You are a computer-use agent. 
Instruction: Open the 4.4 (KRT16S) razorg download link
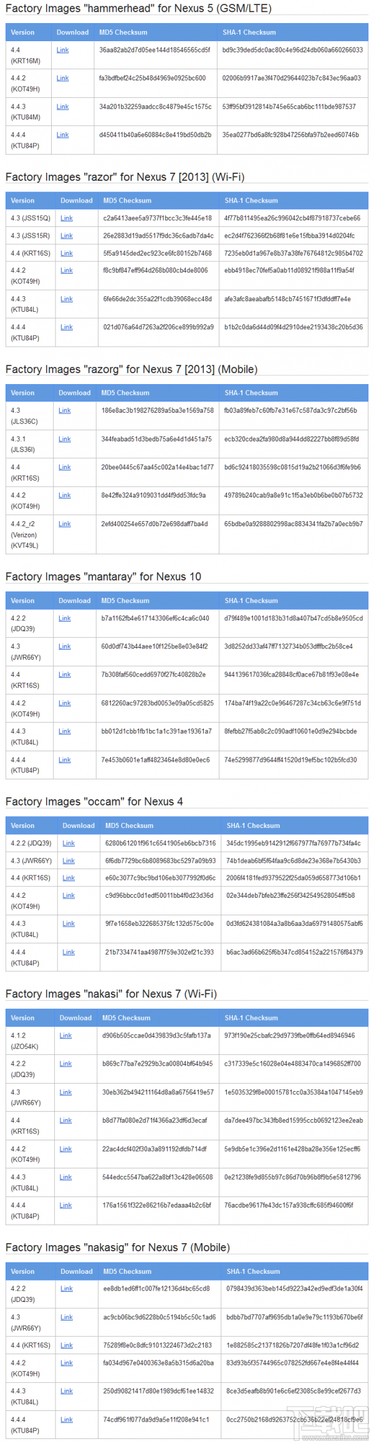(65, 467)
